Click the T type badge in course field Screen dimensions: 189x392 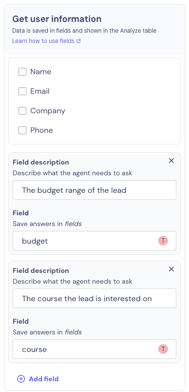click(163, 349)
